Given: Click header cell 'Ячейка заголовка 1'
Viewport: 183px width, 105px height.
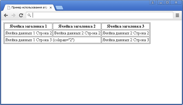Looking at the screenshot, I should 28,26.
